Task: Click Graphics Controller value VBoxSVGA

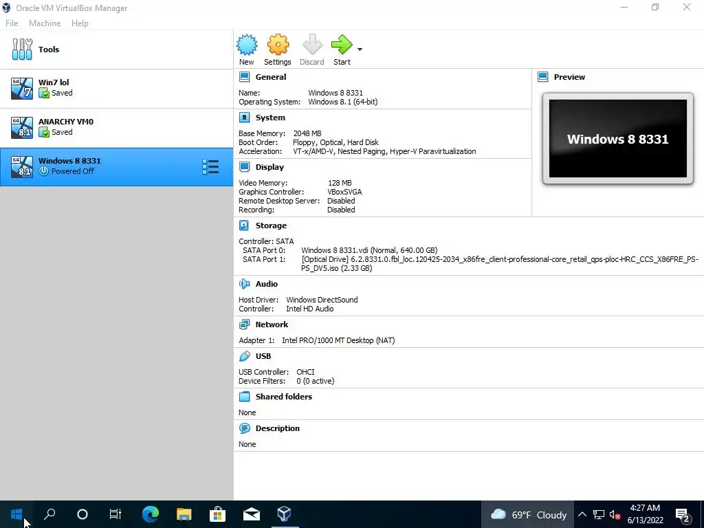Action: (x=345, y=192)
